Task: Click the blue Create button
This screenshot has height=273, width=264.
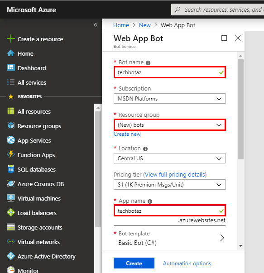Action: click(x=134, y=263)
